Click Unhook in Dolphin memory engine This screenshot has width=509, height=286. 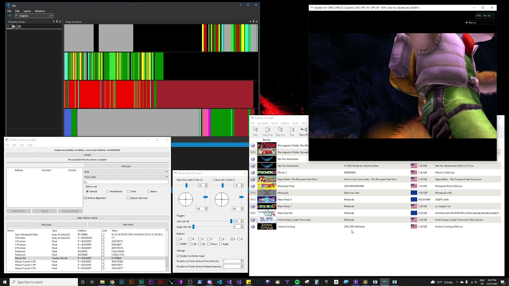pos(87,155)
